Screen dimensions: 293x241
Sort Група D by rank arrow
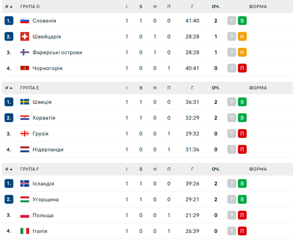[11, 7]
